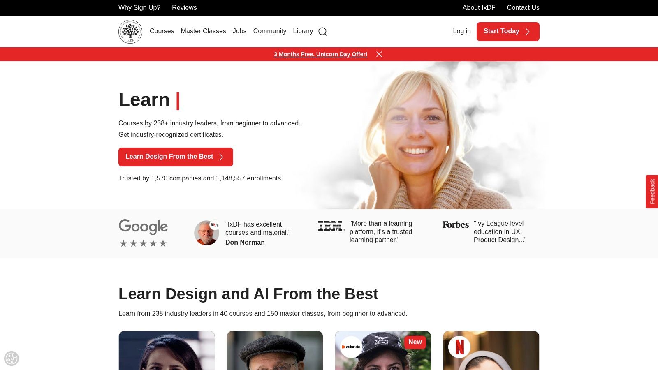The width and height of the screenshot is (658, 370).
Task: Click the IxDF tree logo
Action: [x=130, y=31]
